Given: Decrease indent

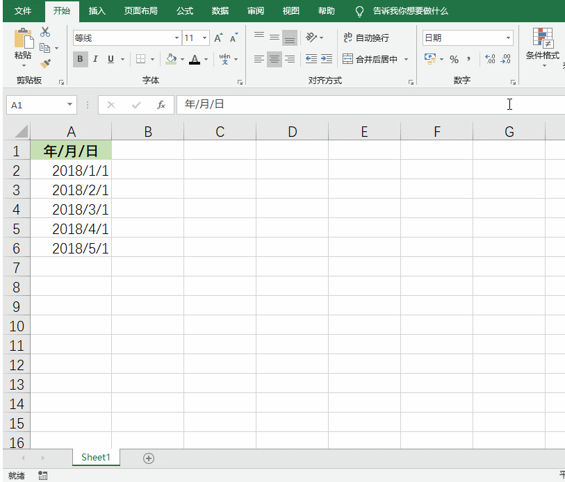Looking at the screenshot, I should (x=311, y=59).
